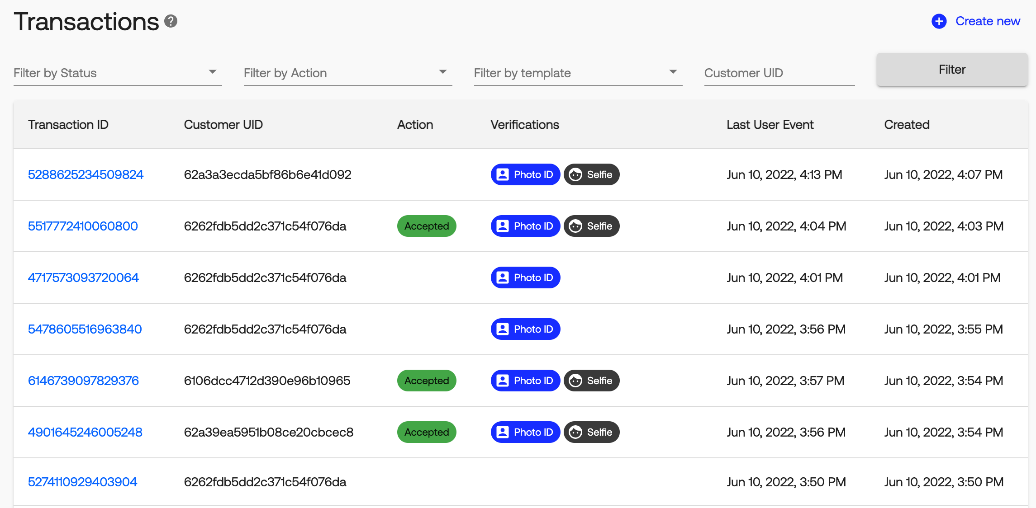Click the Create new link
1036x508 pixels.
click(x=987, y=21)
